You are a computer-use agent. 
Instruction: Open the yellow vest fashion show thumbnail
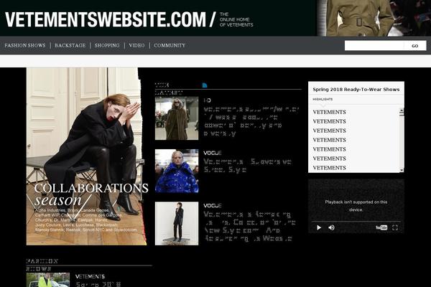coord(48,280)
